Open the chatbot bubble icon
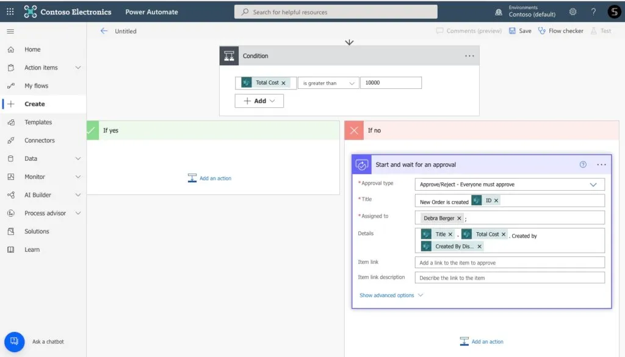This screenshot has width=625, height=357. pyautogui.click(x=15, y=342)
